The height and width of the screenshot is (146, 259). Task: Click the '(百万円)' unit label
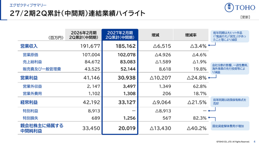coord(56,38)
